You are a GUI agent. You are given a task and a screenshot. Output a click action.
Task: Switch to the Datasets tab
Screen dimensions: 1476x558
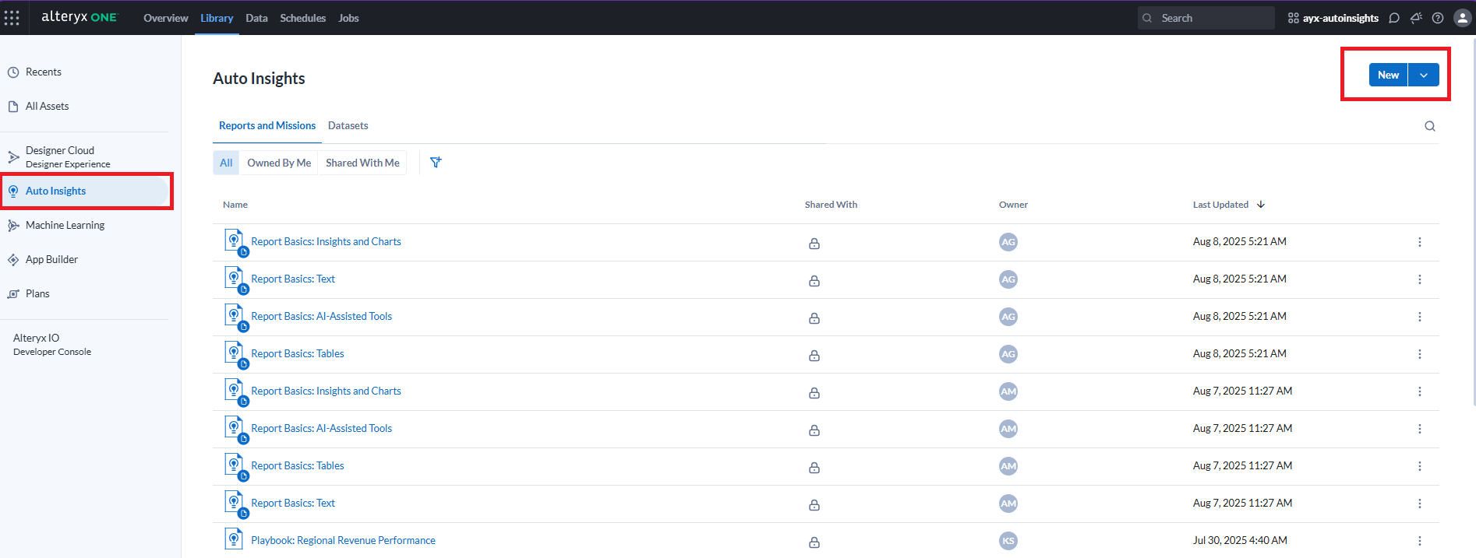pos(348,125)
